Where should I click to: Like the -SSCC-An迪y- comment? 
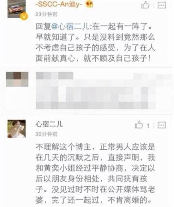point(145,5)
